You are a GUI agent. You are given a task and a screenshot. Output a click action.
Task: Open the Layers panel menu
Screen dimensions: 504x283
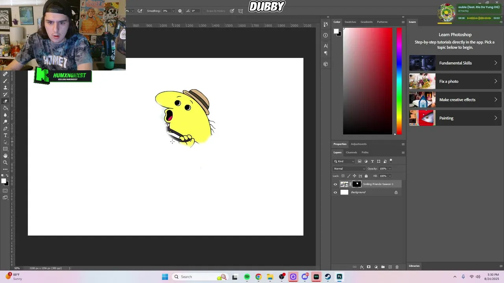(x=403, y=153)
